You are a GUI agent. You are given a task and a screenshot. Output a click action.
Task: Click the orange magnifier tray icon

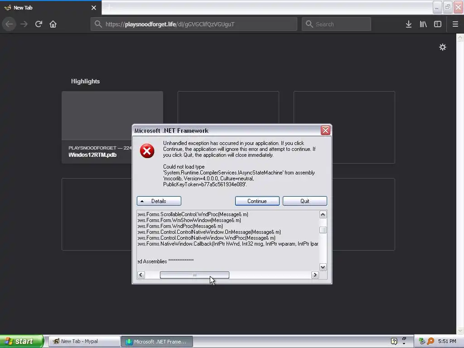point(430,341)
